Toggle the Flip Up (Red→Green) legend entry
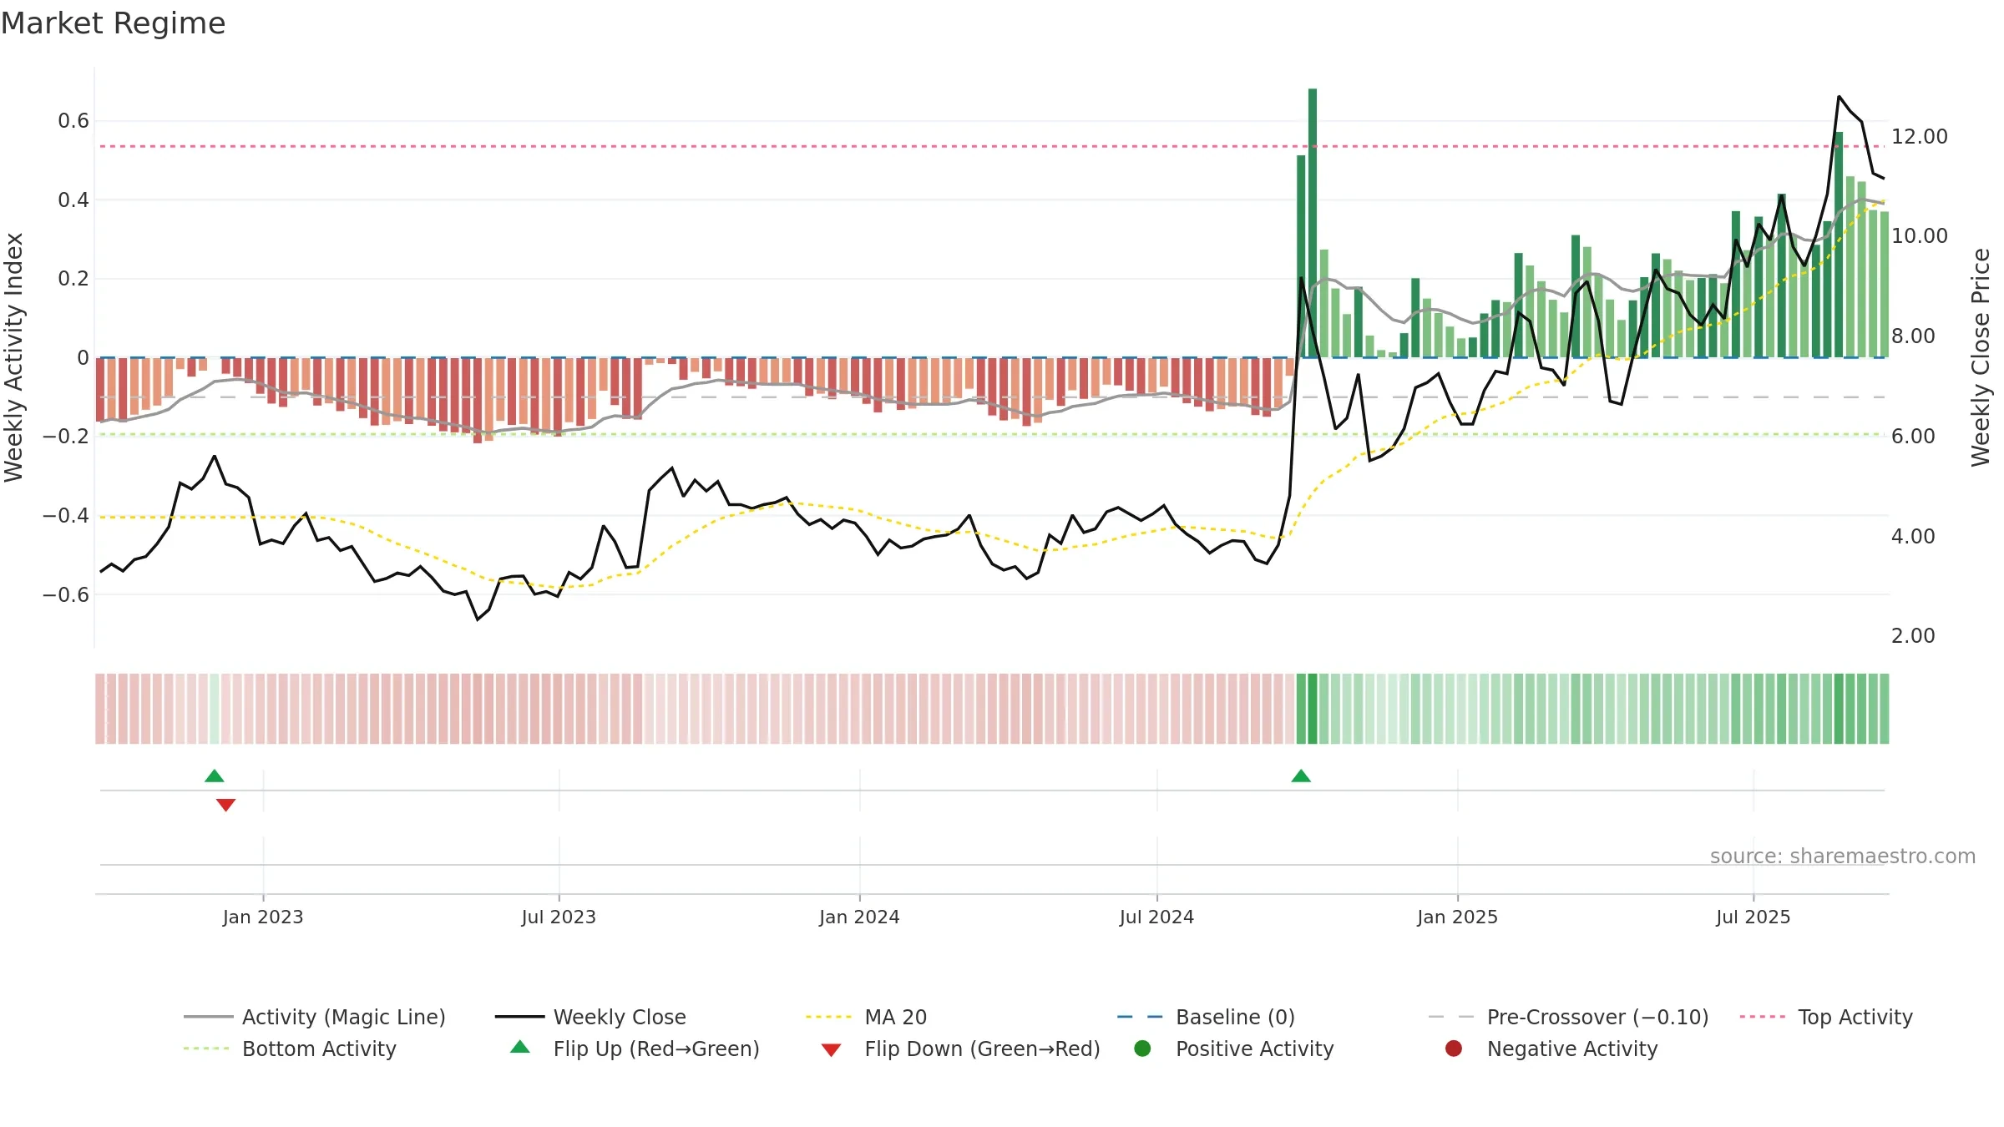The width and height of the screenshot is (2004, 1127). (635, 1049)
